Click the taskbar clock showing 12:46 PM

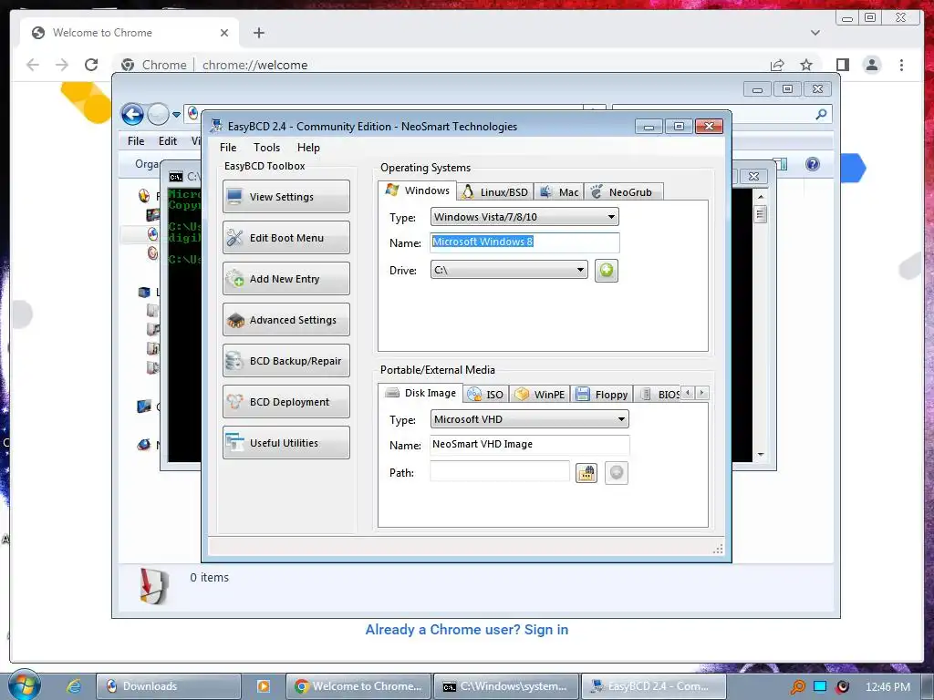[x=887, y=686]
